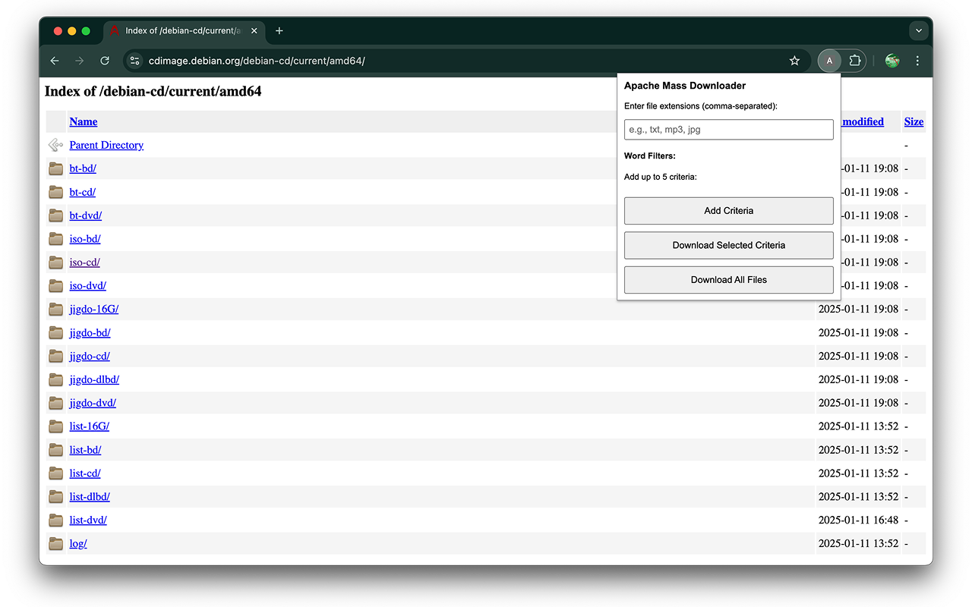Viewport: 972px width, 607px height.
Task: Click the back navigation arrow
Action: (x=54, y=61)
